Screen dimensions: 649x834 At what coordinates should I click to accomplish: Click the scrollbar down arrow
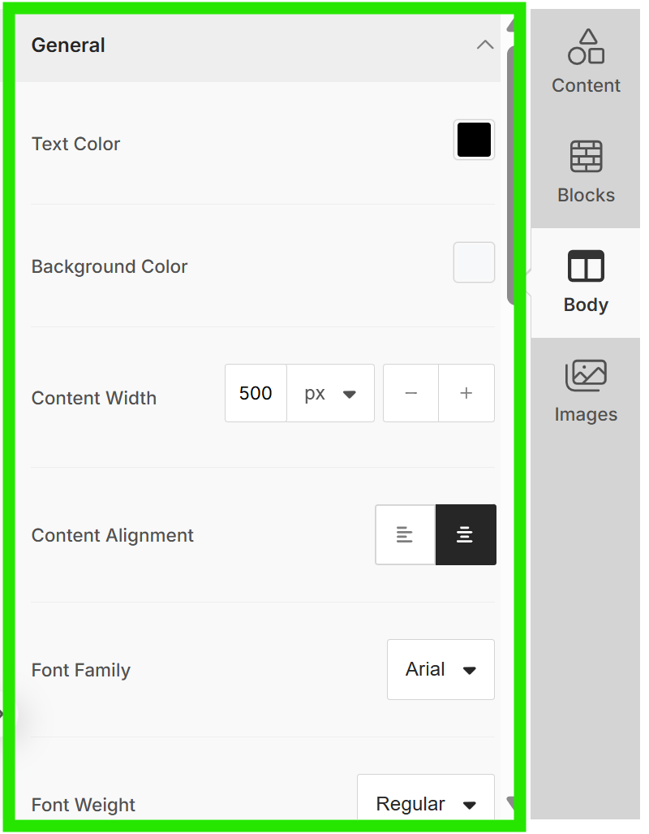pyautogui.click(x=510, y=802)
